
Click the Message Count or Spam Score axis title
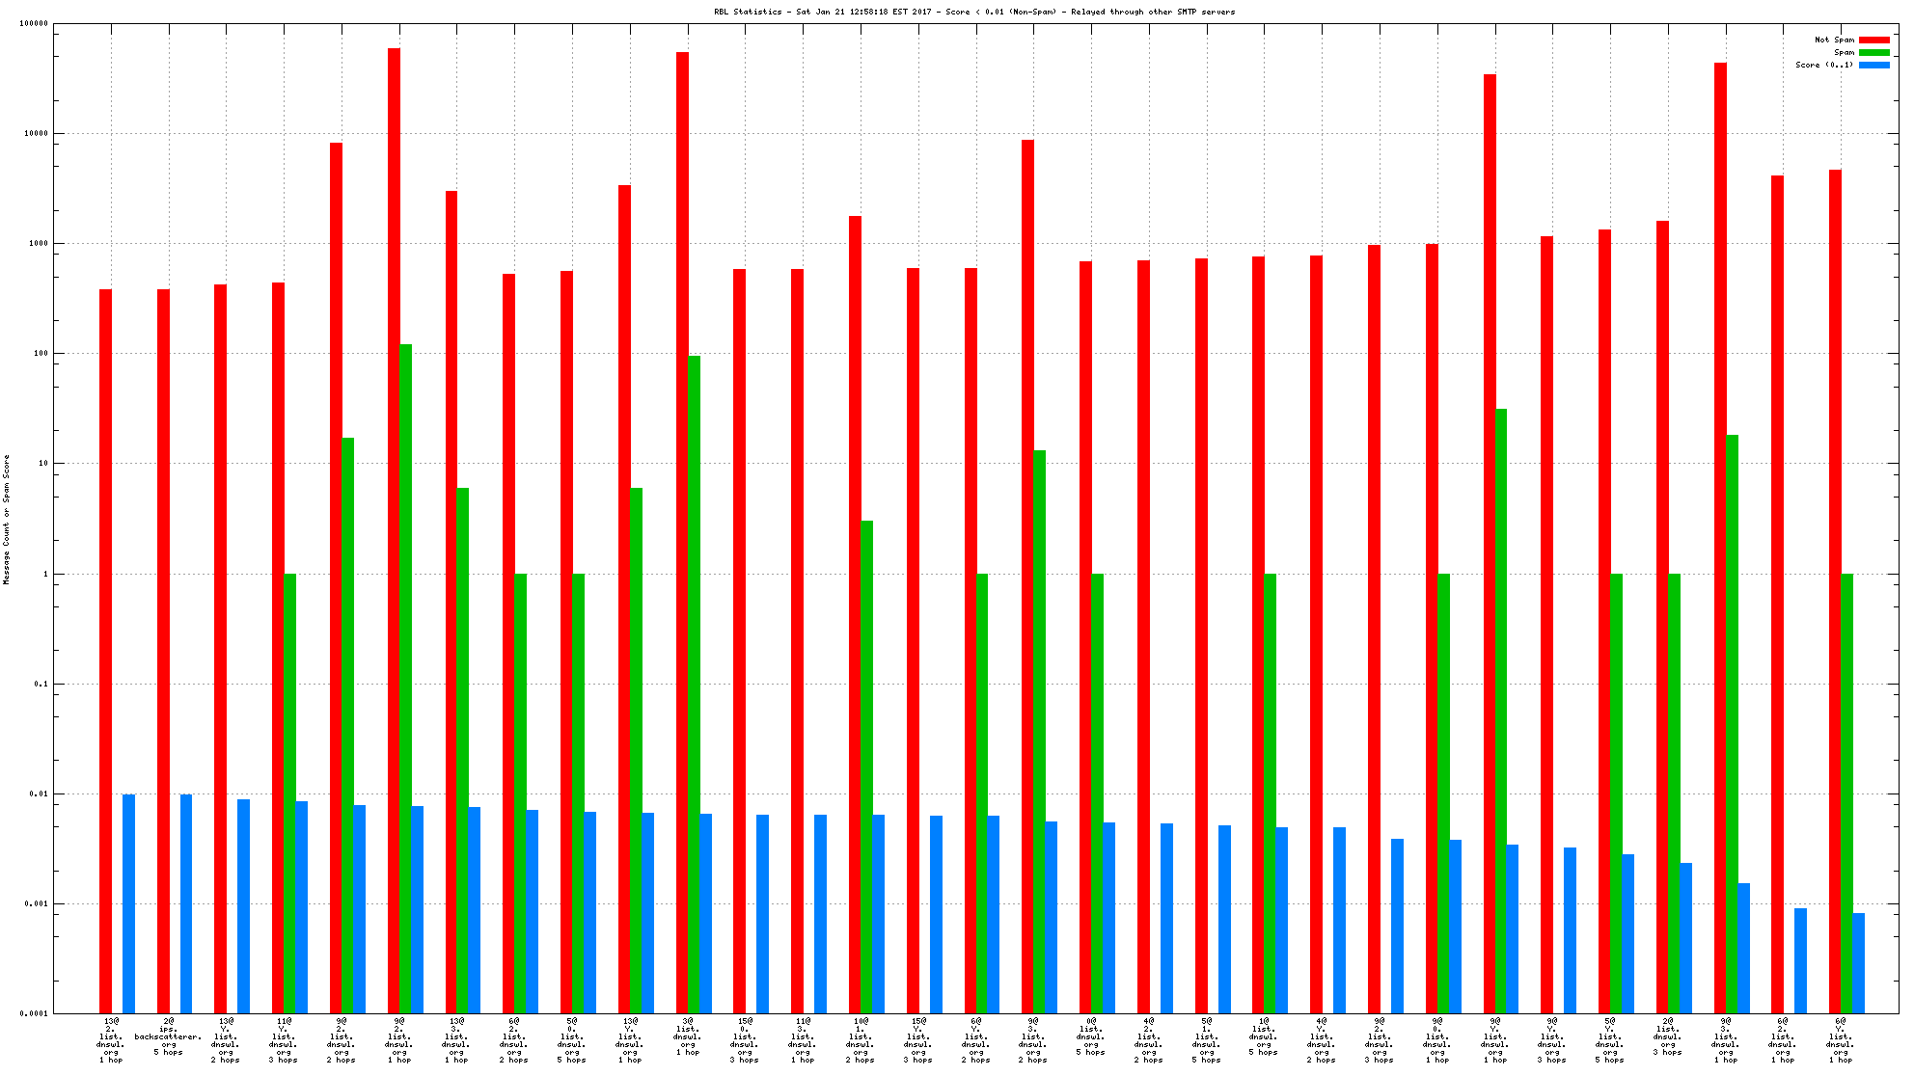click(7, 519)
